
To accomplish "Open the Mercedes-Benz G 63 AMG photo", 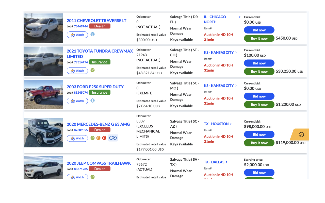I will [x=43, y=132].
